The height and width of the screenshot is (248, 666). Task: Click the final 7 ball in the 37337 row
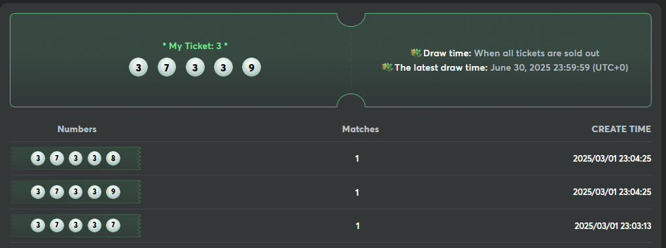point(113,226)
